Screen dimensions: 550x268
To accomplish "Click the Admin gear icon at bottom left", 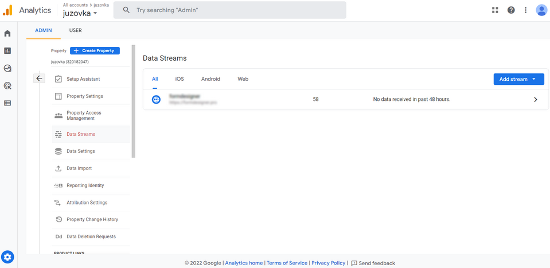I will [7, 257].
